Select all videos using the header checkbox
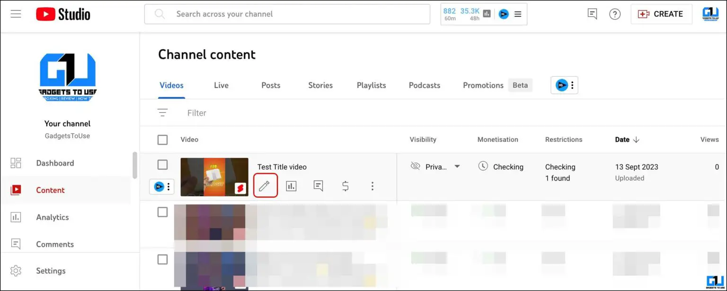Viewport: 727px width, 291px height. point(162,140)
